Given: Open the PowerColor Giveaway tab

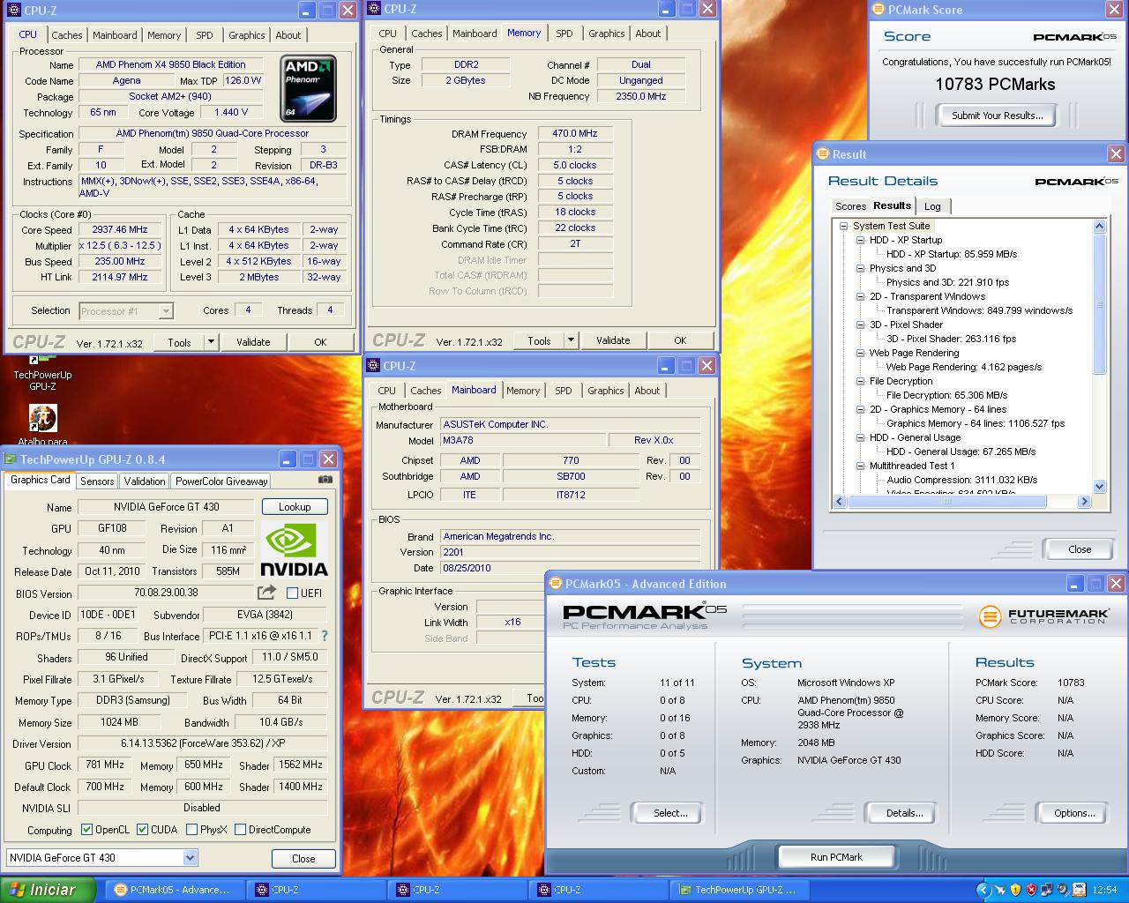Looking at the screenshot, I should [x=221, y=481].
